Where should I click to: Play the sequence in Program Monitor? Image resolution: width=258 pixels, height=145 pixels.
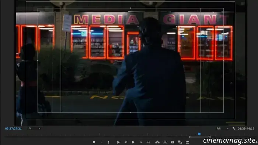point(133,142)
